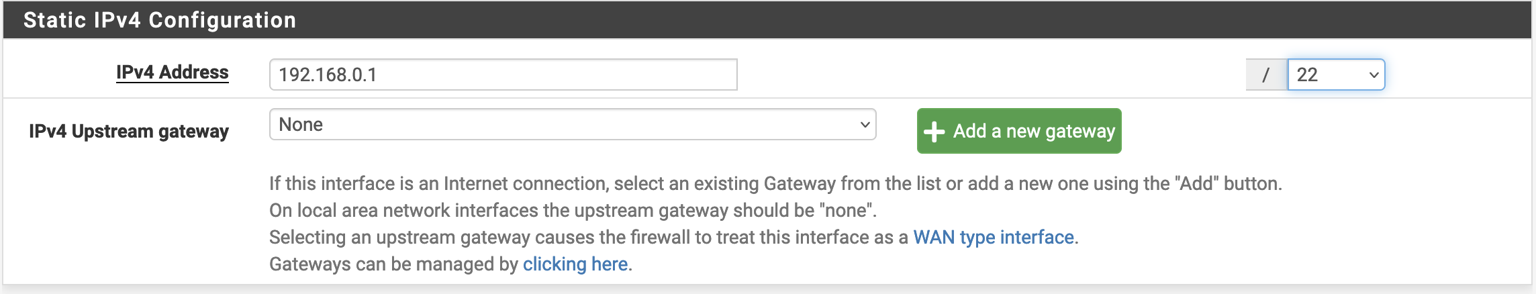Click the chevron arrow of the subnet selector

click(x=1374, y=75)
